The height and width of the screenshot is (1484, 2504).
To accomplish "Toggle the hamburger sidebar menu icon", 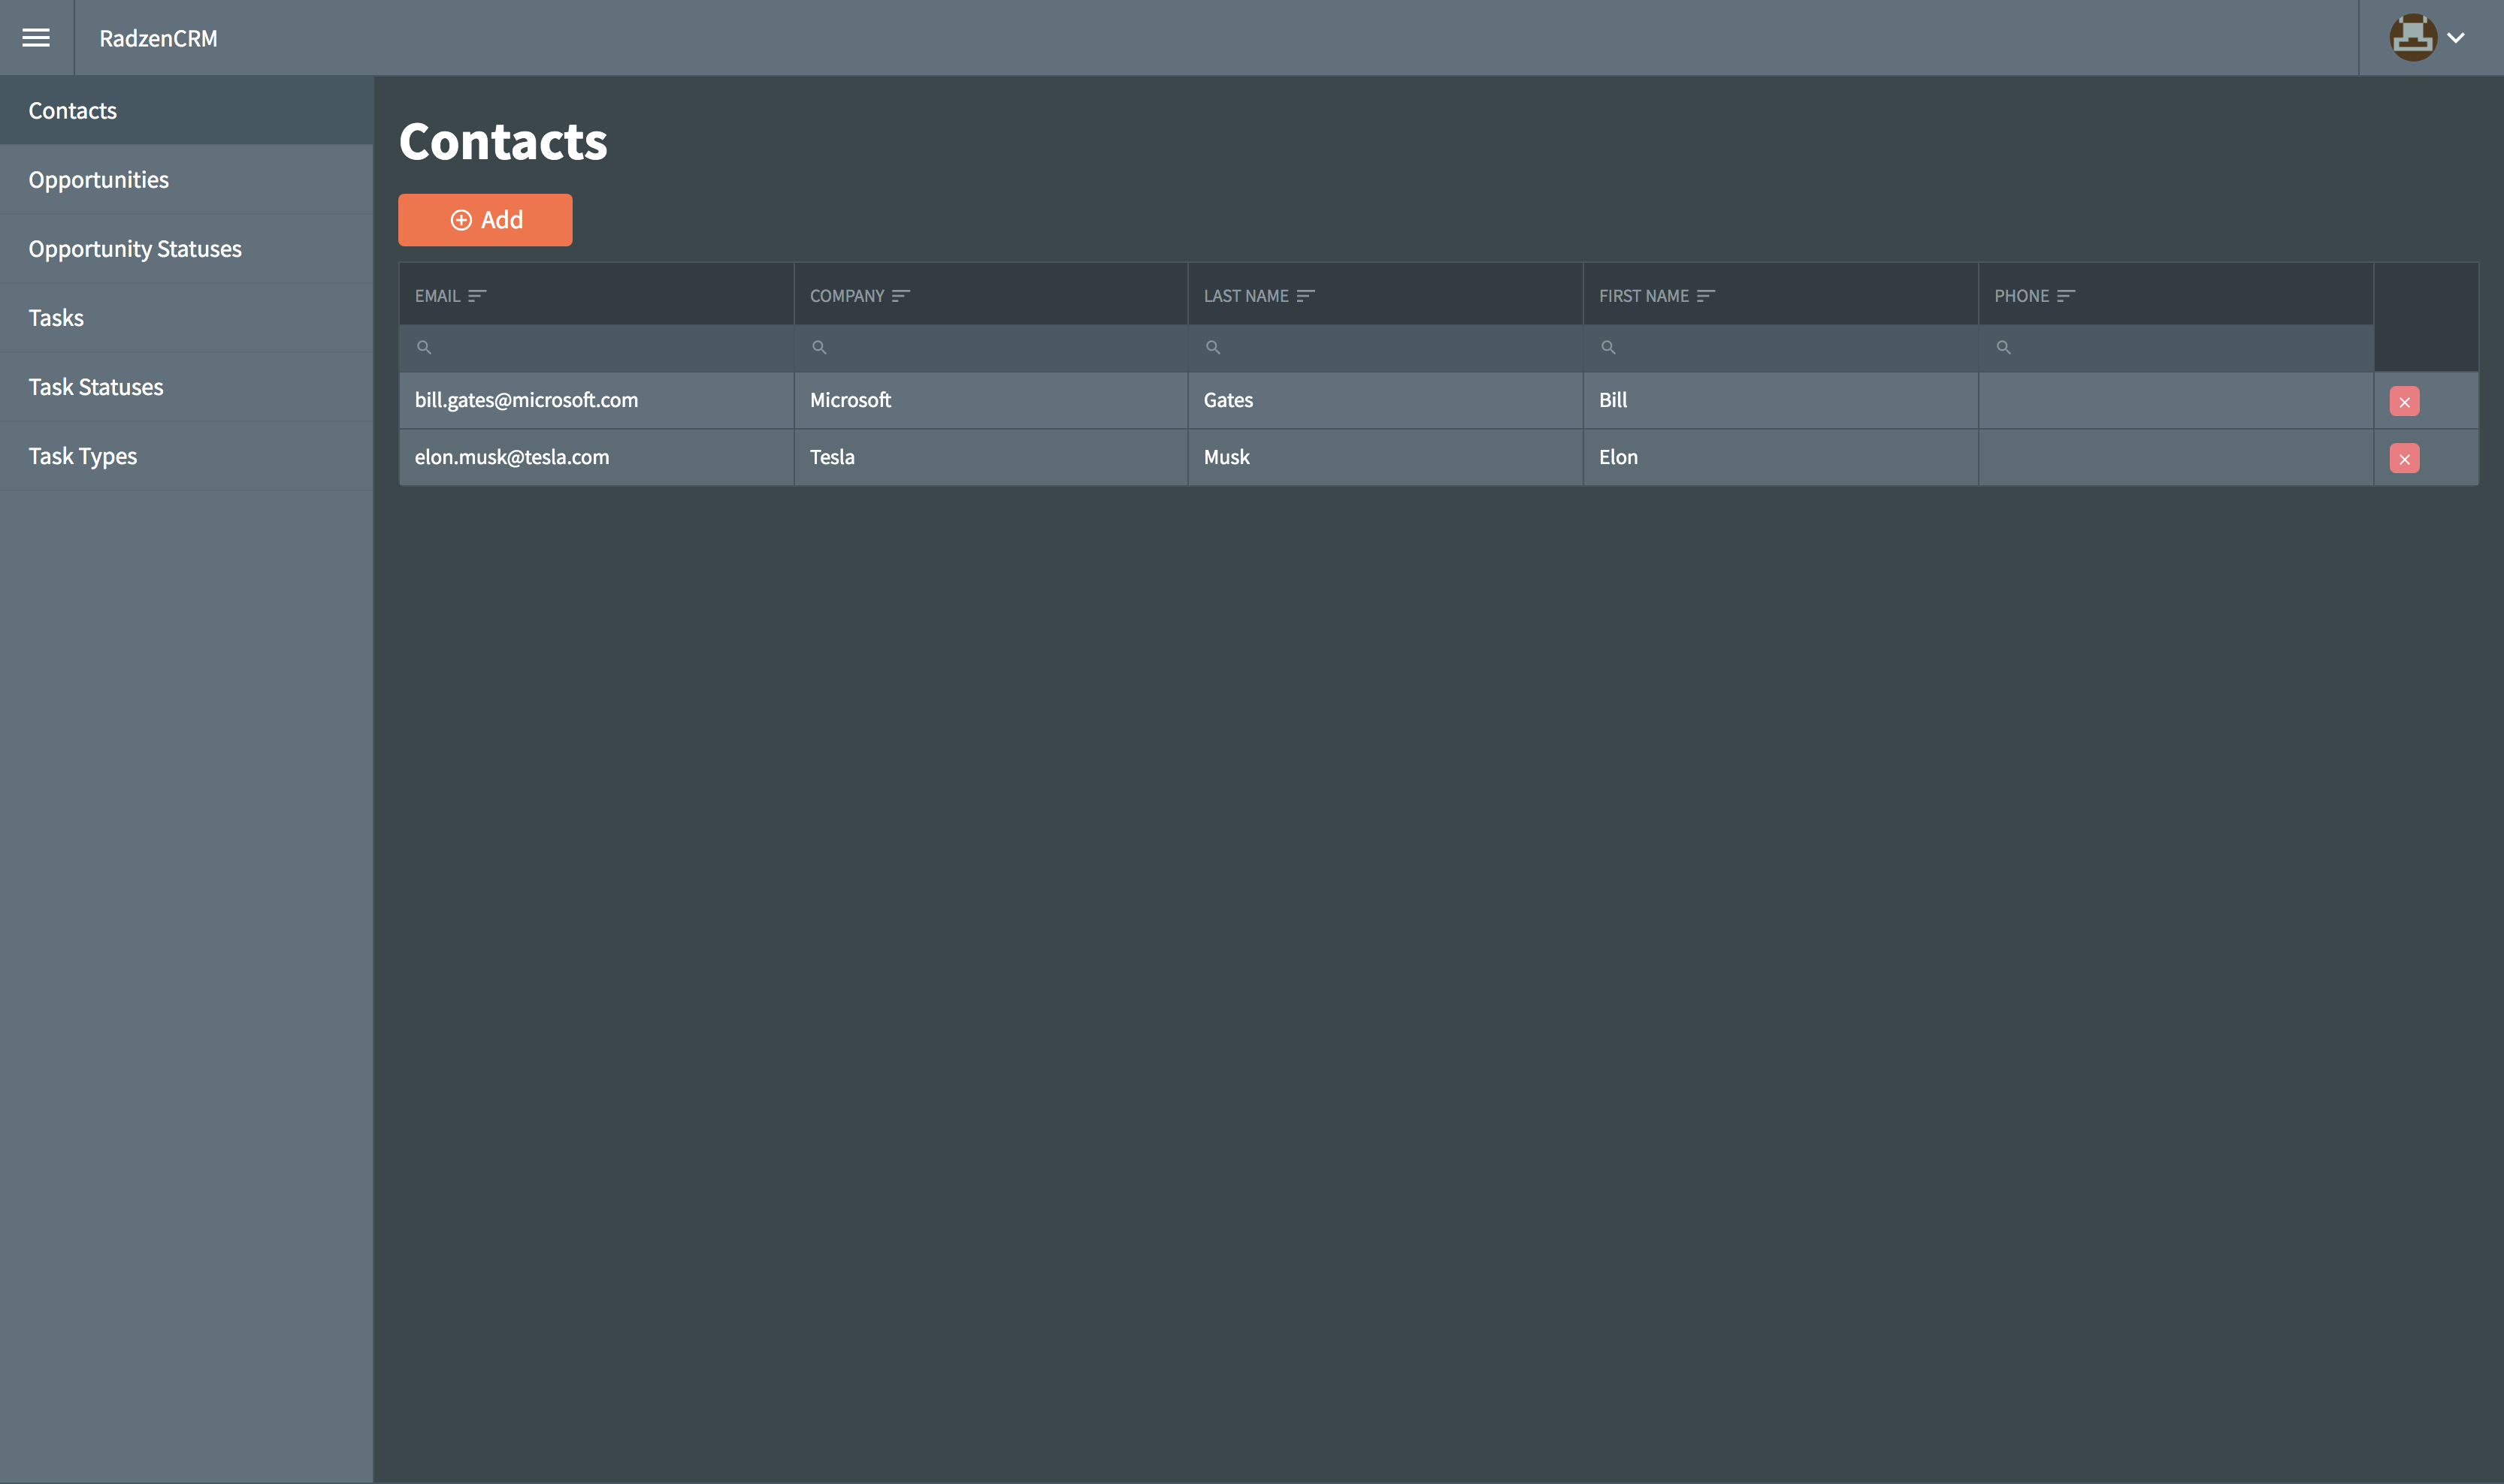I will coord(36,38).
